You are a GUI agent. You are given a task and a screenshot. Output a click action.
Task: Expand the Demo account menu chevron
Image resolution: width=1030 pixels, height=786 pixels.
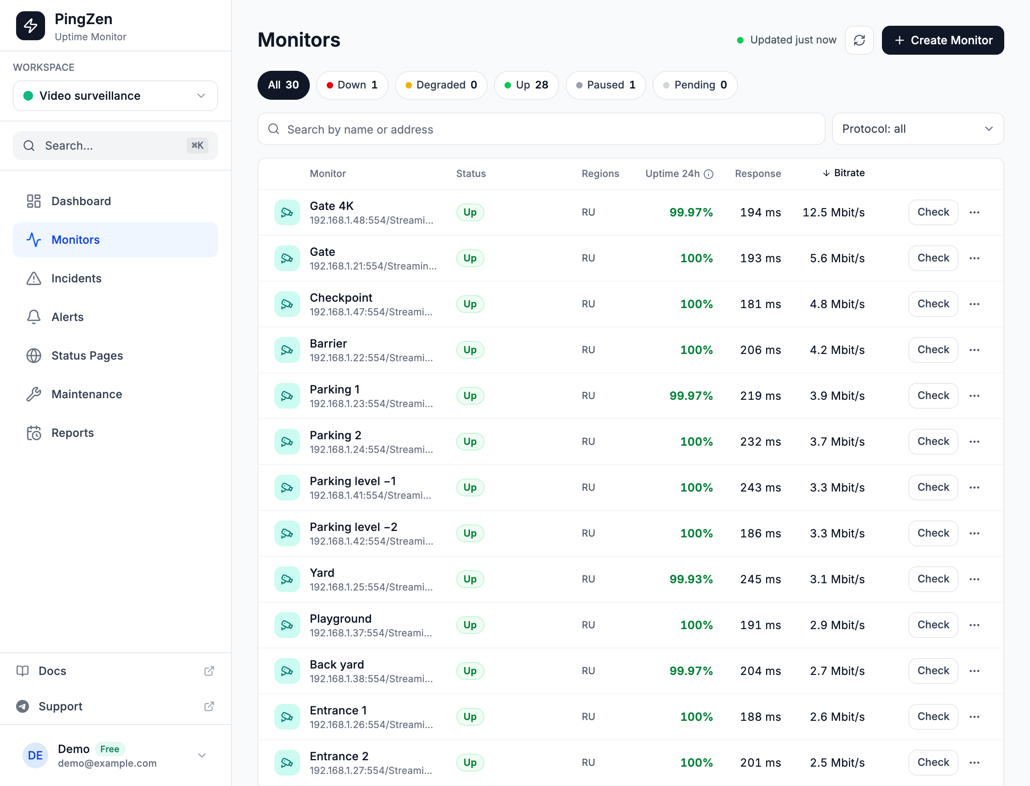click(x=202, y=755)
